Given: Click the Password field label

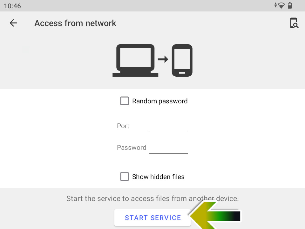Looking at the screenshot, I should click(x=132, y=148).
